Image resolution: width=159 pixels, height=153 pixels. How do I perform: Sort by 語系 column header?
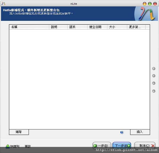tap(77, 27)
